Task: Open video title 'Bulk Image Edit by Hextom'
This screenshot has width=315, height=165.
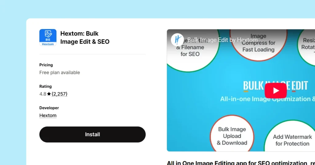Action: coord(222,40)
